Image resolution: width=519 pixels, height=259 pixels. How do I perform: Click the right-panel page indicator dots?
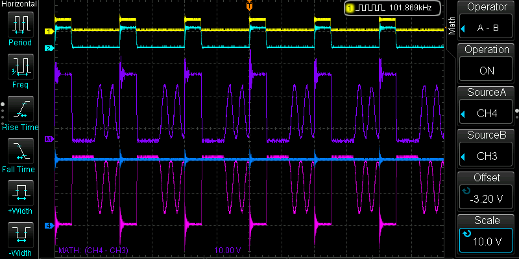[517, 113]
